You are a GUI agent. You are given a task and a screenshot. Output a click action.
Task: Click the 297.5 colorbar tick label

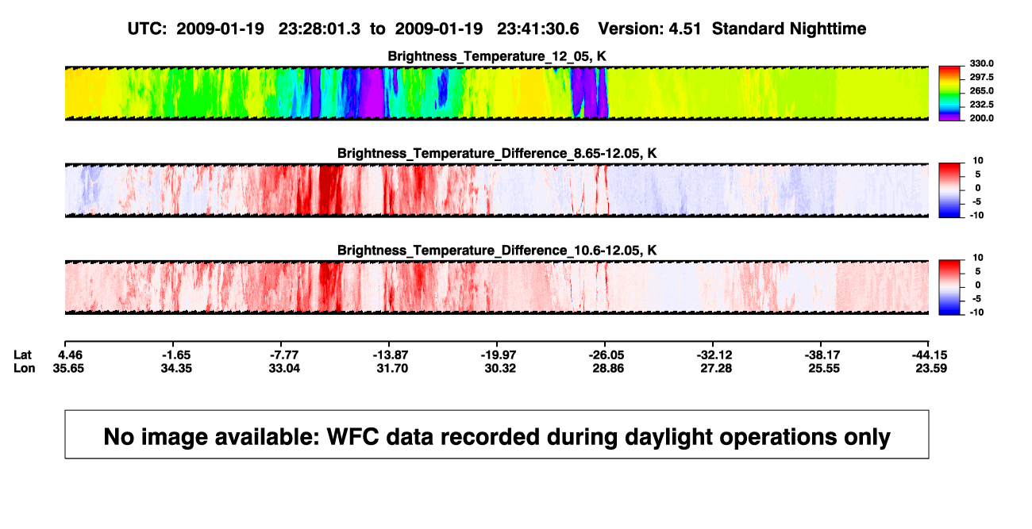pos(981,77)
